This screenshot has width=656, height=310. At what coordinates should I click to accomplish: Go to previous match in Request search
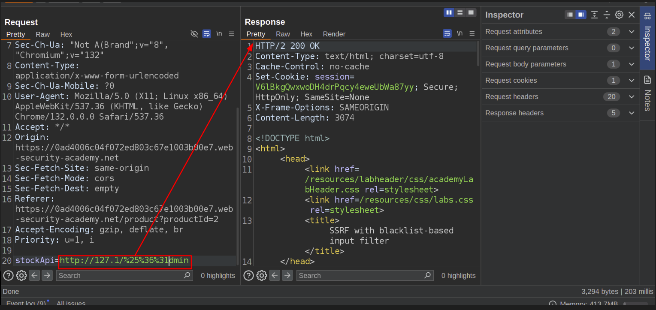(34, 275)
